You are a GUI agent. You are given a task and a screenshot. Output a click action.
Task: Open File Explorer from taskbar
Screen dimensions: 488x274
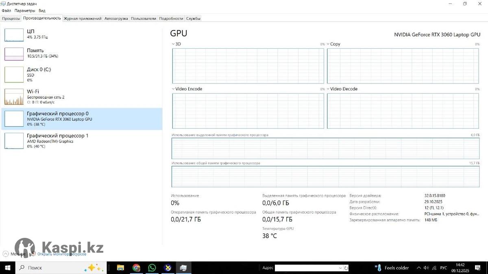[x=120, y=268]
